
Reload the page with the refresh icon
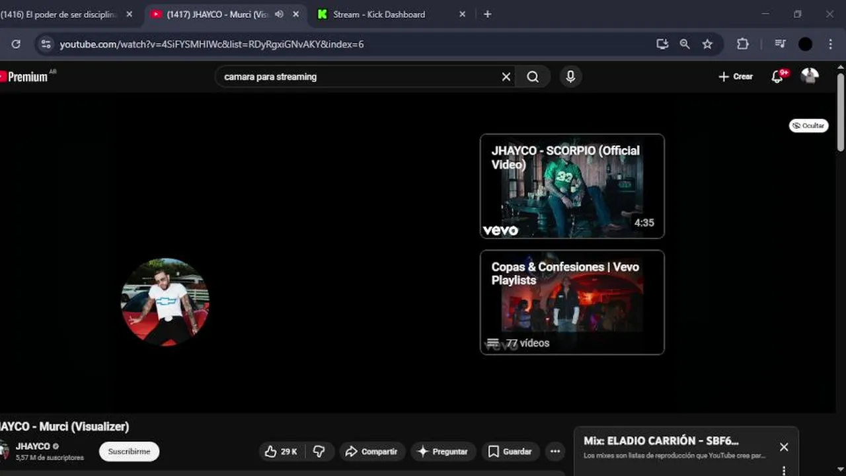pos(16,44)
